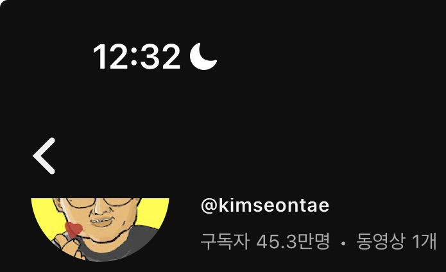Tap the crescent moon focus icon
The image size is (446, 272).
pos(203,56)
